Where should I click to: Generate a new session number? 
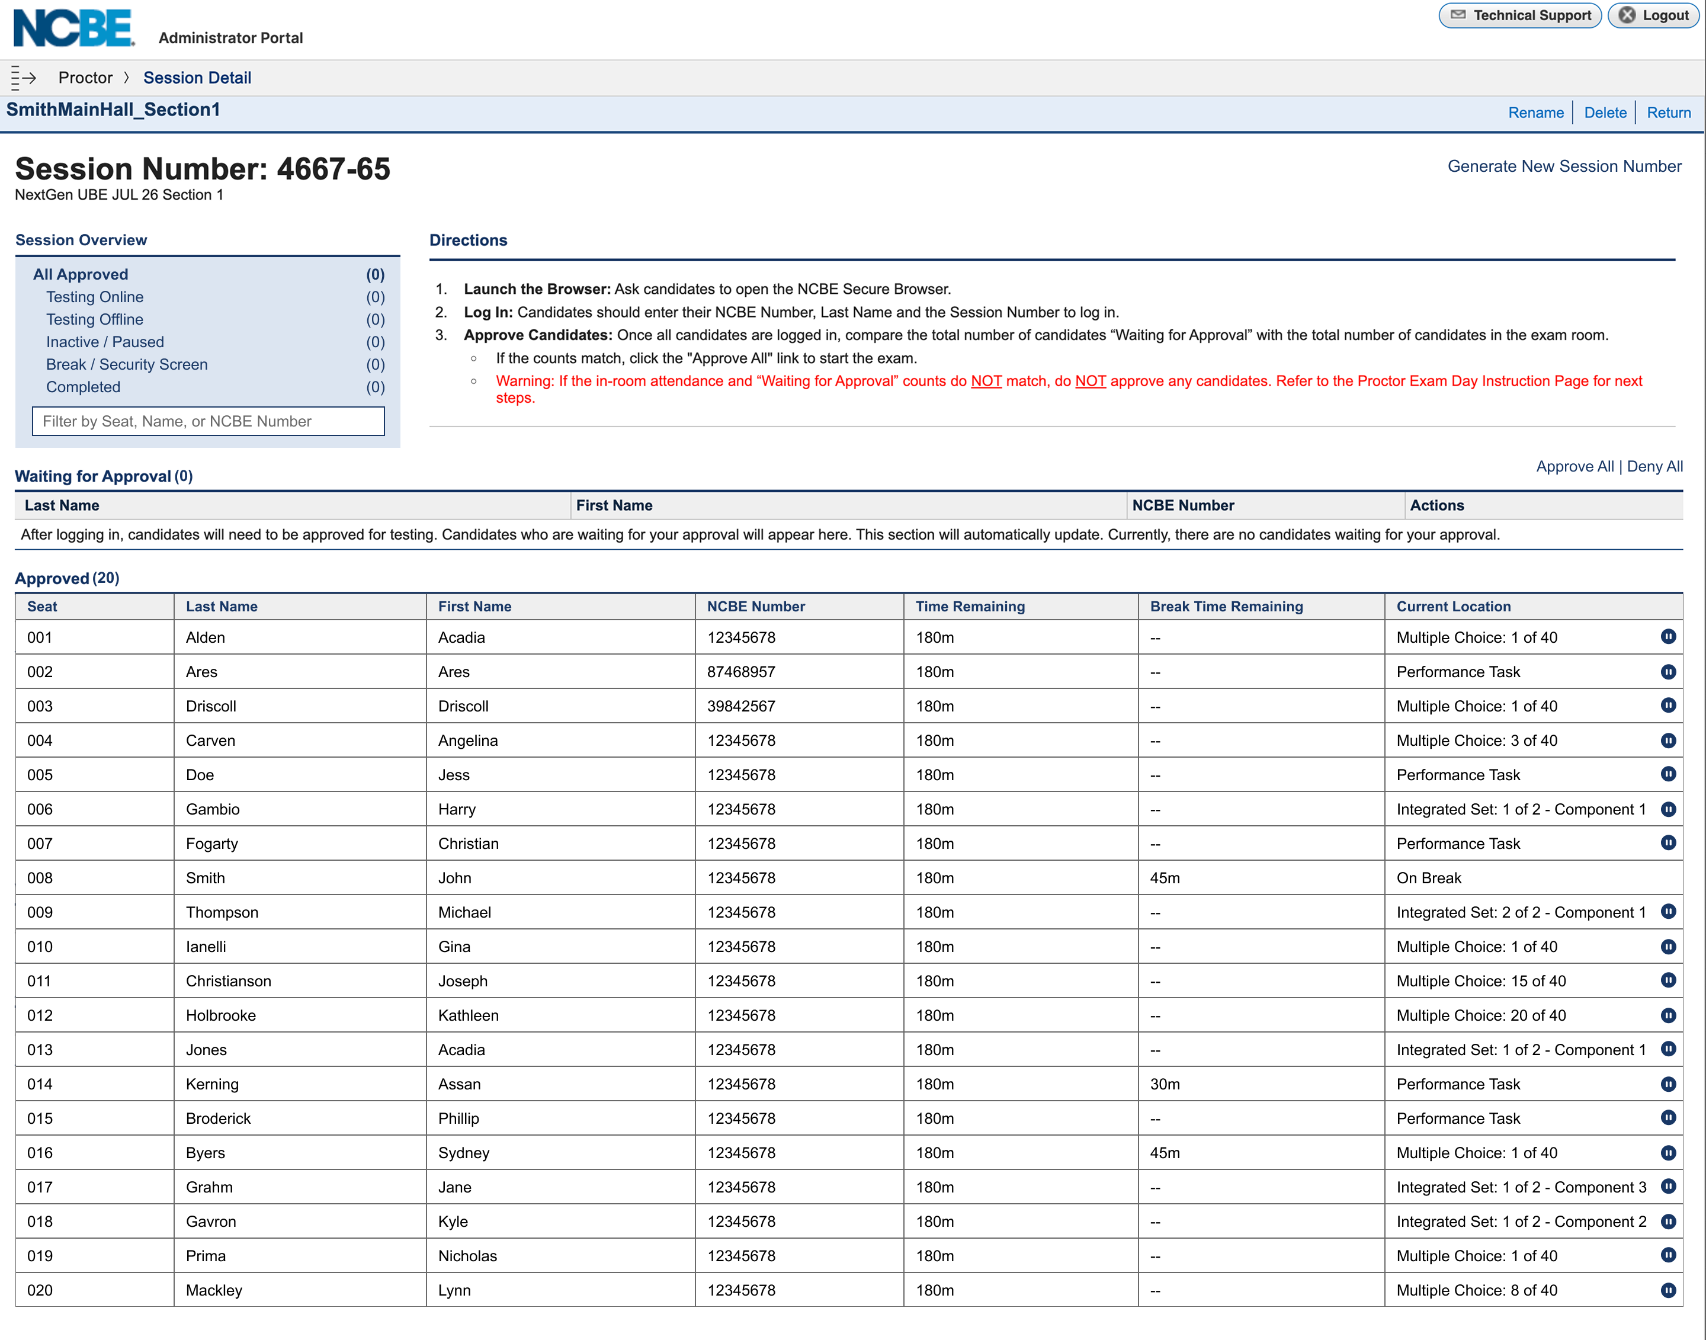[x=1564, y=166]
